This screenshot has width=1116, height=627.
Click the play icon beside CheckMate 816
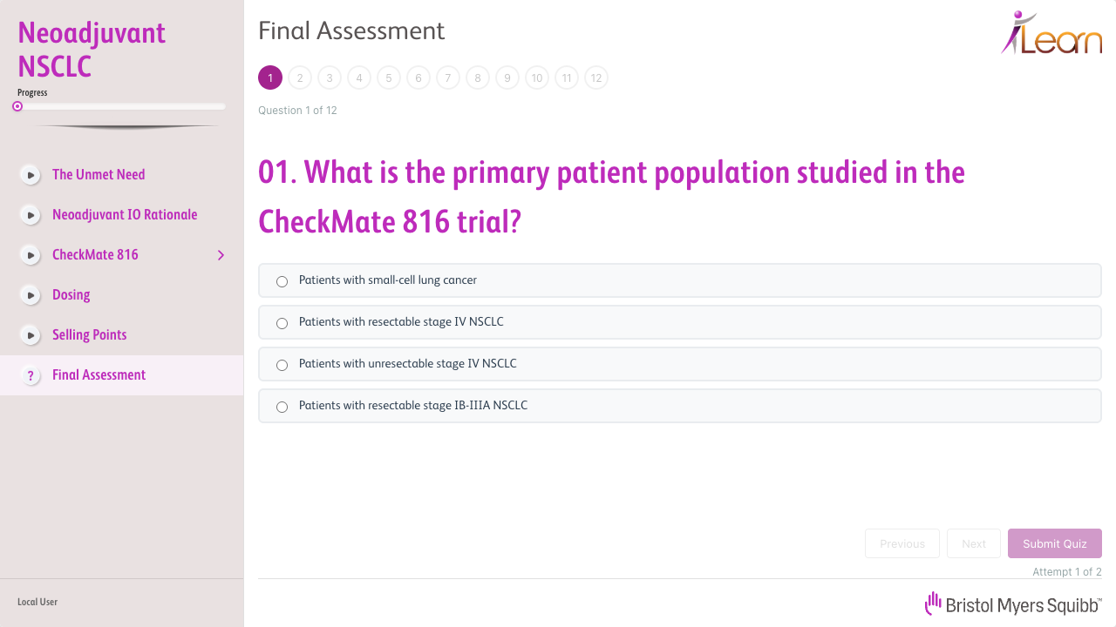click(x=31, y=254)
